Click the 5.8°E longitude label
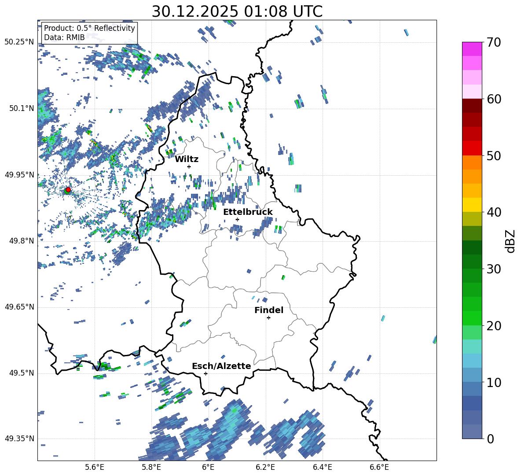This screenshot has width=521, height=476. (x=151, y=467)
